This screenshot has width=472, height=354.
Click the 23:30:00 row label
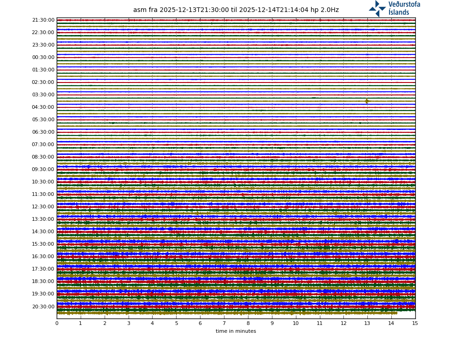[43, 45]
